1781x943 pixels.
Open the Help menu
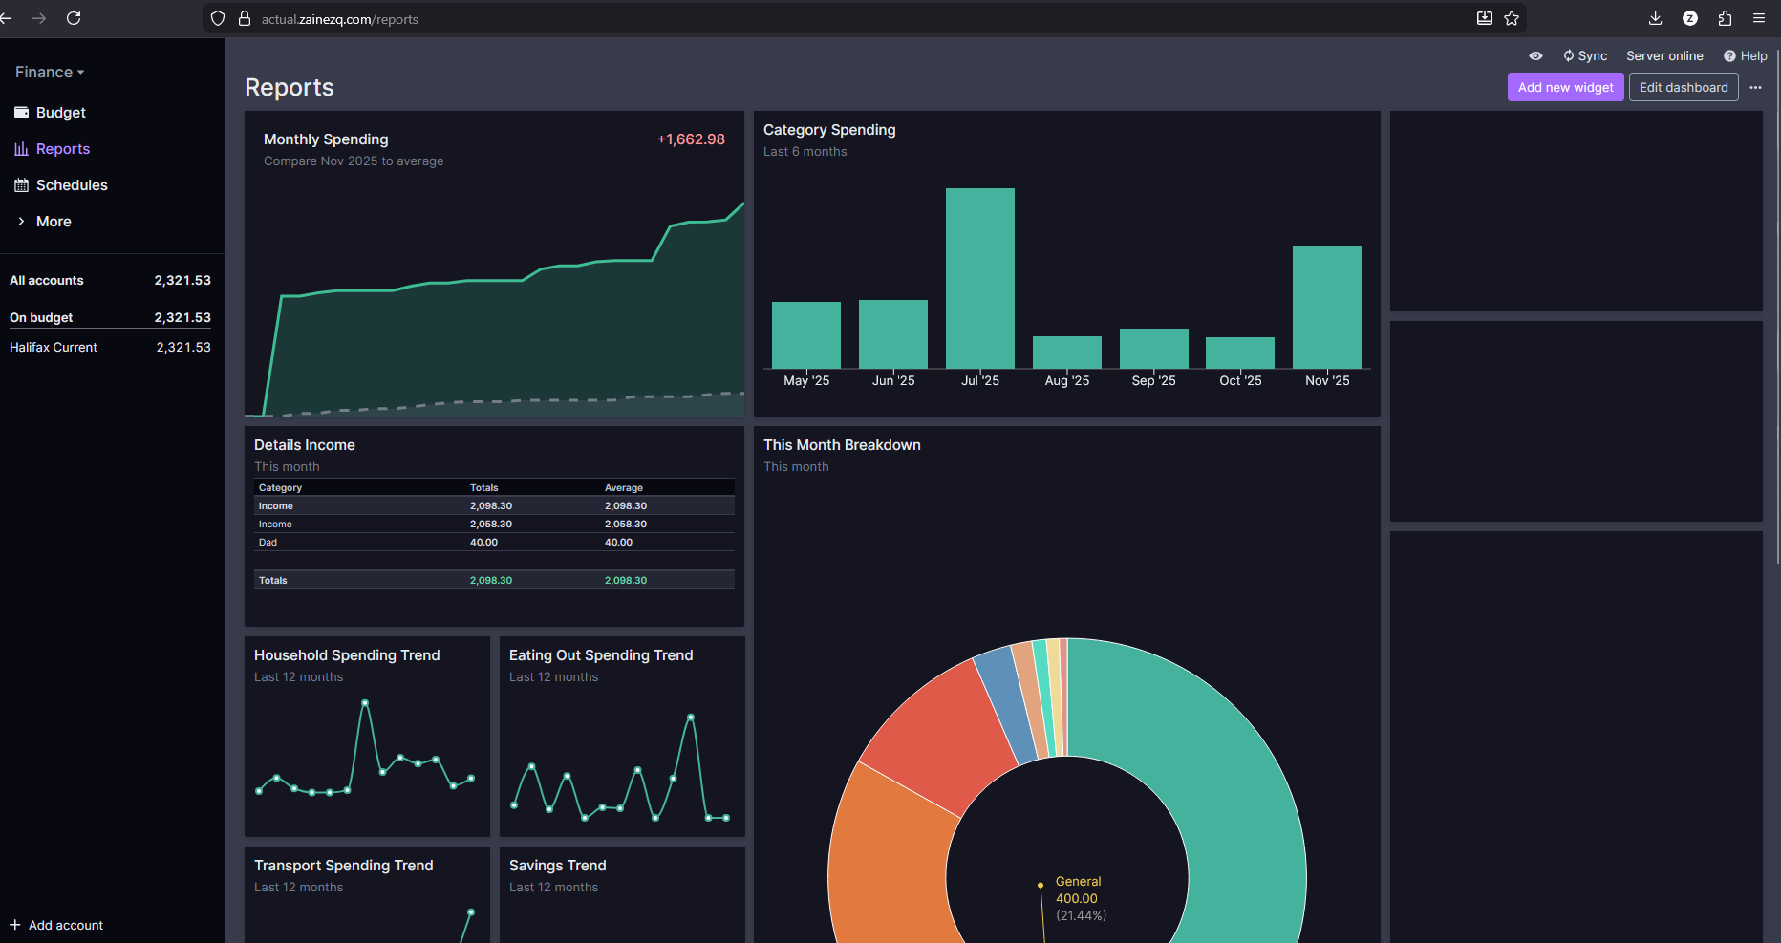click(1746, 56)
